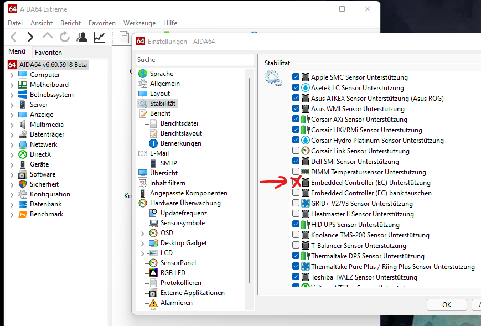The image size is (481, 326).
Task: Enable Koolance TMS-200 Sensor Unterstützung
Action: (x=296, y=235)
